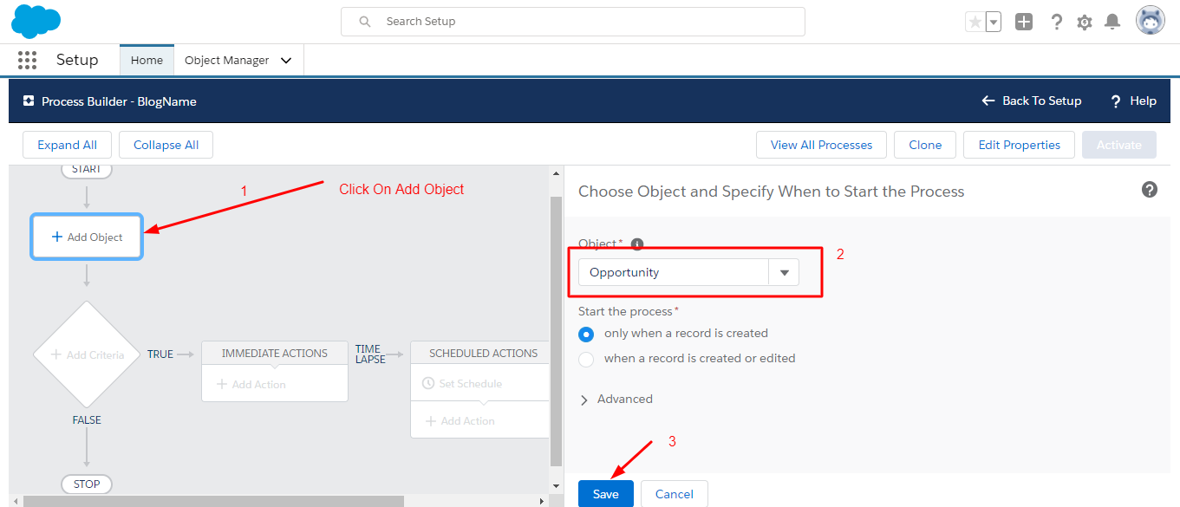This screenshot has width=1180, height=507.
Task: Click the favorites star icon
Action: coord(975,22)
